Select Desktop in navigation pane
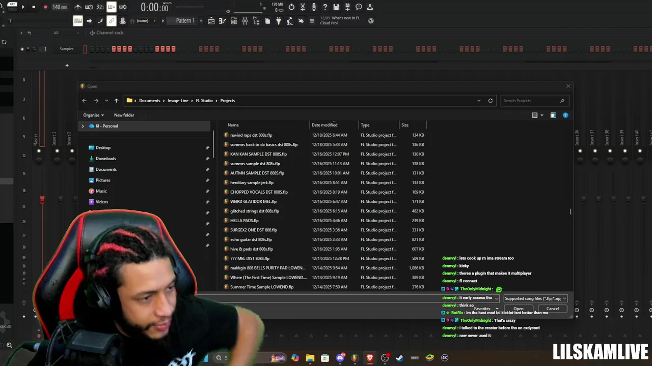 click(x=103, y=148)
